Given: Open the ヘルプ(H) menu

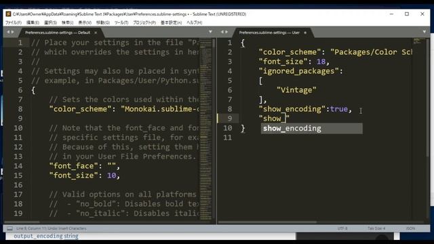Looking at the screenshot, I should 195,22.
